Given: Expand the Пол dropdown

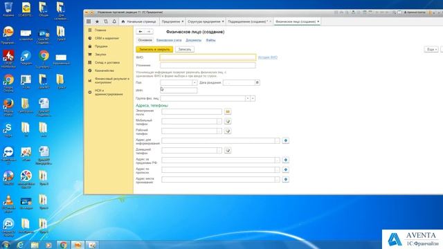Looking at the screenshot, I should pyautogui.click(x=195, y=82).
